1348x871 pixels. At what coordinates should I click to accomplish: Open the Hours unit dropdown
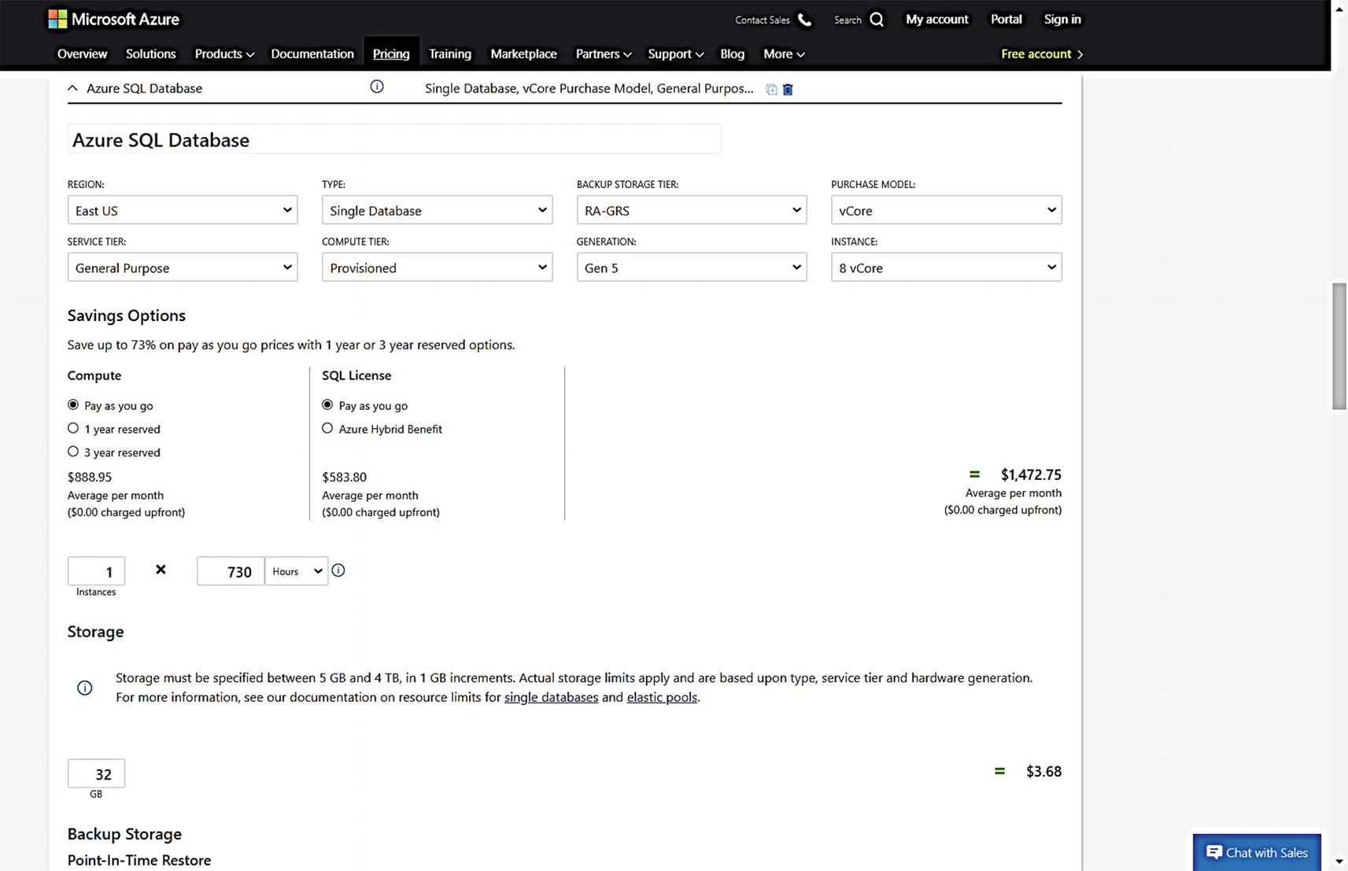click(x=297, y=571)
